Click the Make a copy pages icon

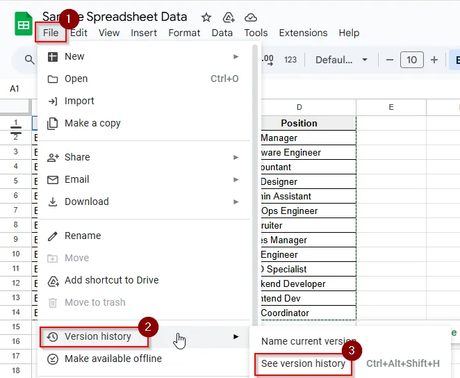point(53,124)
